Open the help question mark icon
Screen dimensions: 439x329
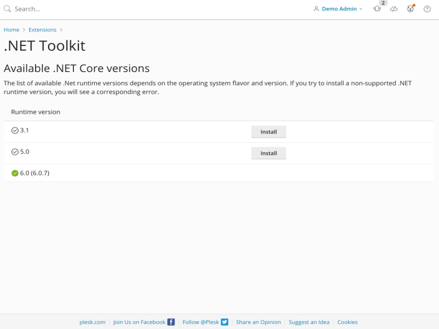tap(427, 9)
